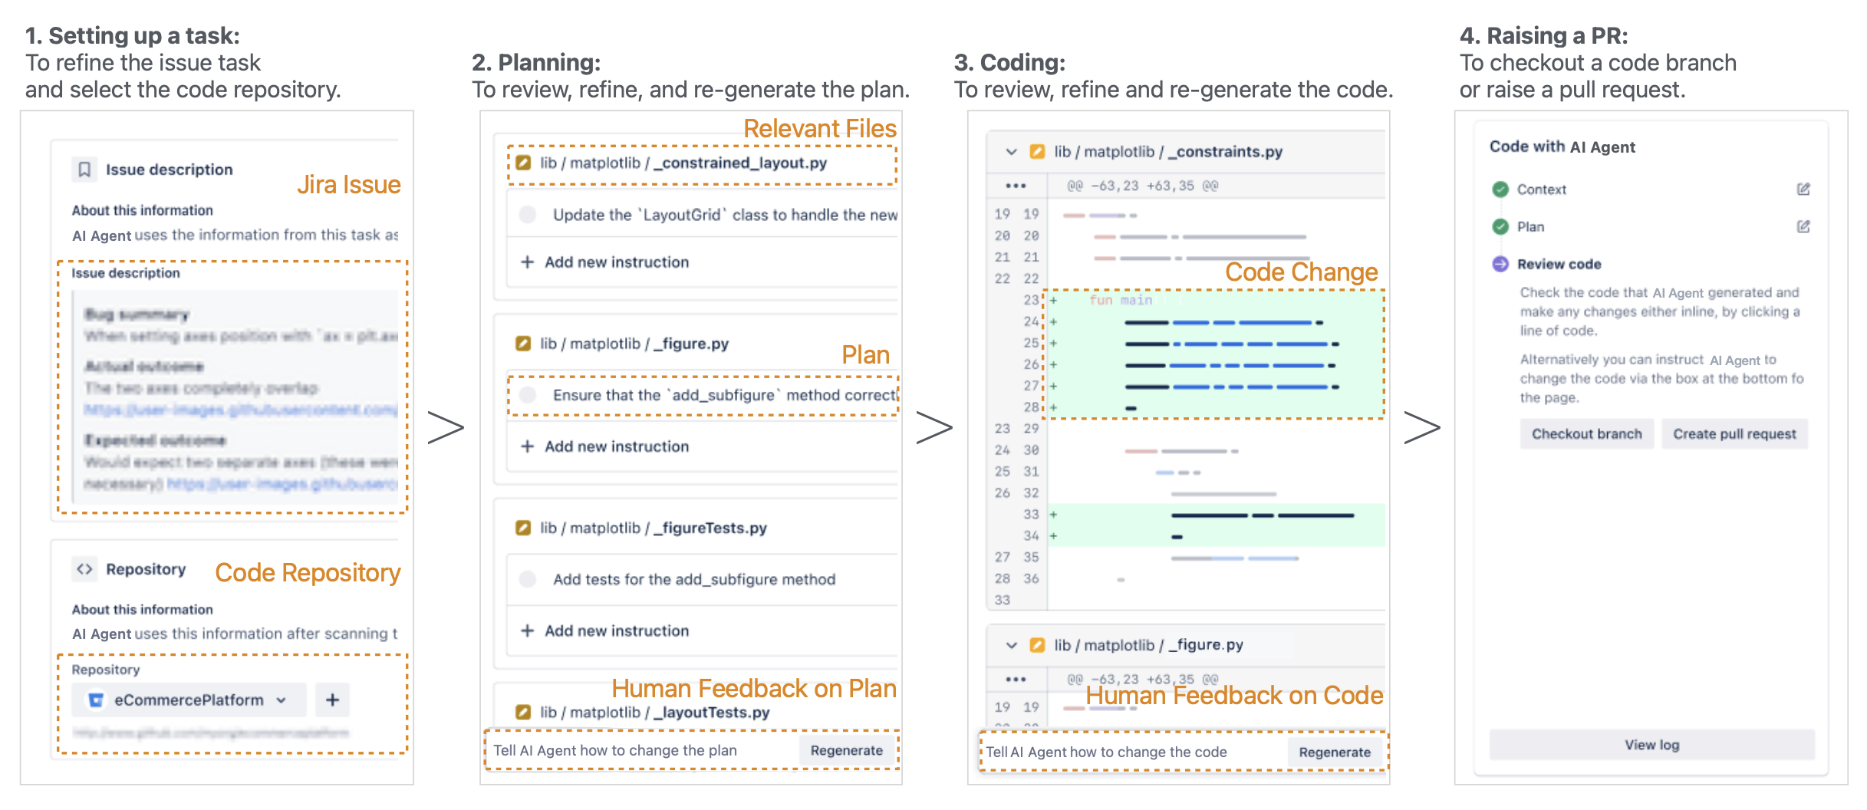Click the 'Code with AI Agent' panel title
The width and height of the screenshot is (1867, 810).
(x=1562, y=147)
